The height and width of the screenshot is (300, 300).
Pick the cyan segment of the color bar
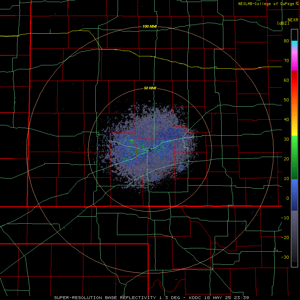click(294, 44)
